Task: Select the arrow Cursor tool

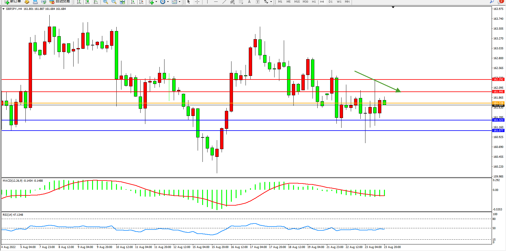Action: click(189, 2)
